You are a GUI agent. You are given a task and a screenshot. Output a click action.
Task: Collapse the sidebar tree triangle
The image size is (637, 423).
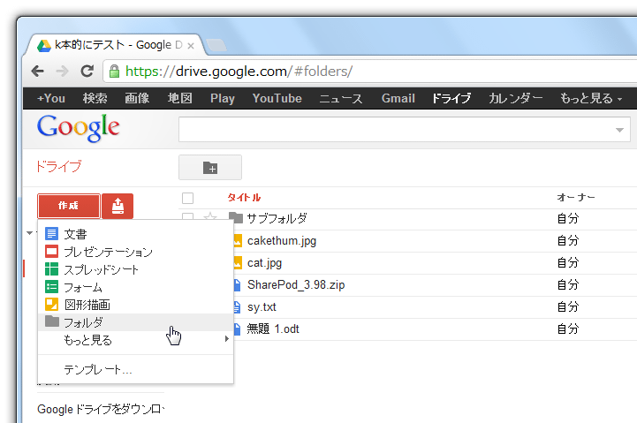point(30,233)
